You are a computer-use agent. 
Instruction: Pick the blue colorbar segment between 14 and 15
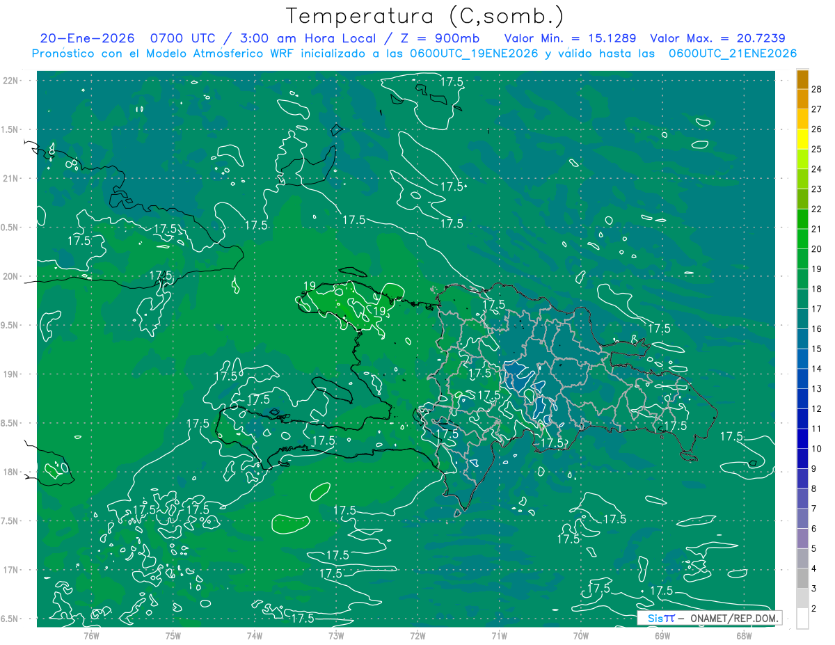tap(802, 359)
